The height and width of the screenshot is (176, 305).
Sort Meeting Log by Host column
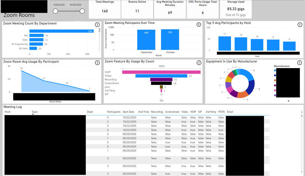[8, 112]
